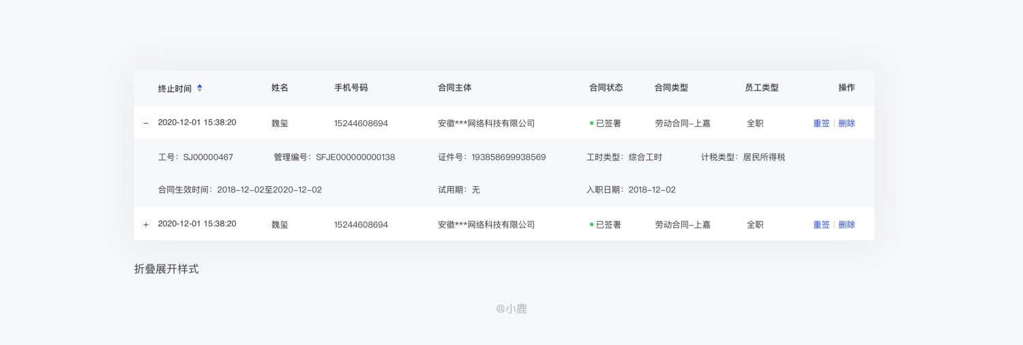1023x345 pixels.
Task: Click 证件号 193858699938569 detail
Action: [x=492, y=157]
